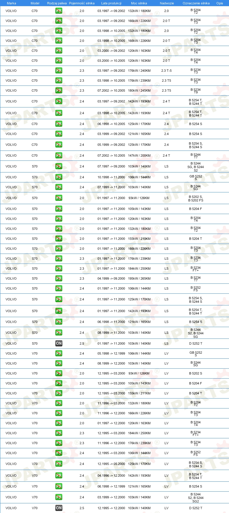Click the Moc silnika column header

pos(139,3)
